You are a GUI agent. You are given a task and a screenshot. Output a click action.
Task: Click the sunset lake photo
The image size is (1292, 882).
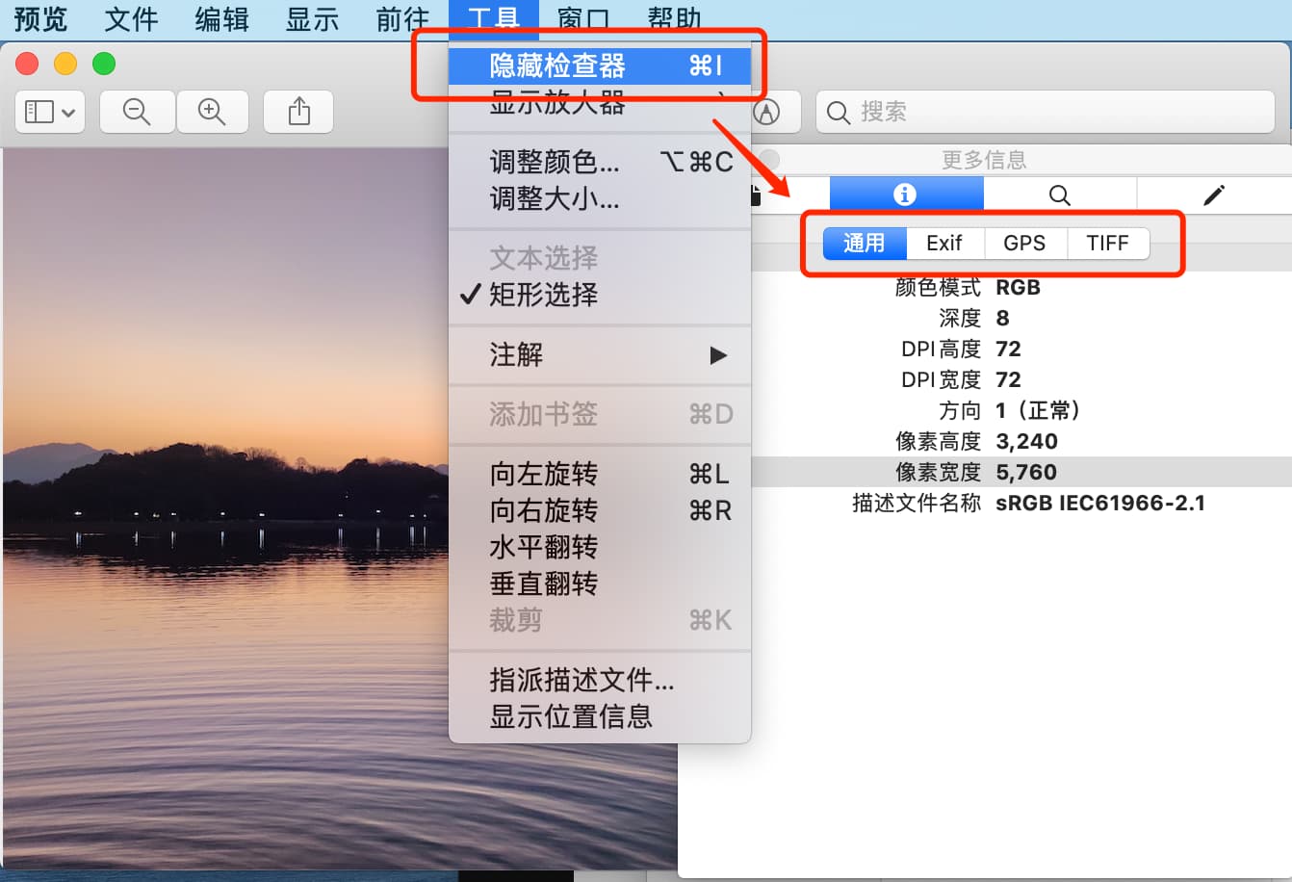point(225,507)
